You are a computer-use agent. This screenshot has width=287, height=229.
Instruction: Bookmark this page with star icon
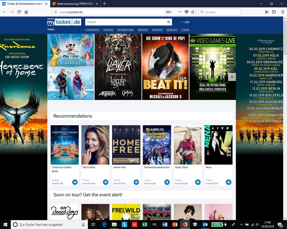pos(193,12)
